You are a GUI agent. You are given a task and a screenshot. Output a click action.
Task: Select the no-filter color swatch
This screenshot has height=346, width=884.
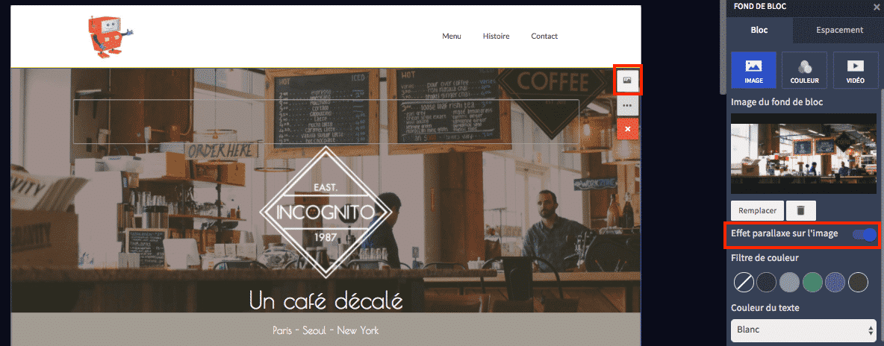744,283
